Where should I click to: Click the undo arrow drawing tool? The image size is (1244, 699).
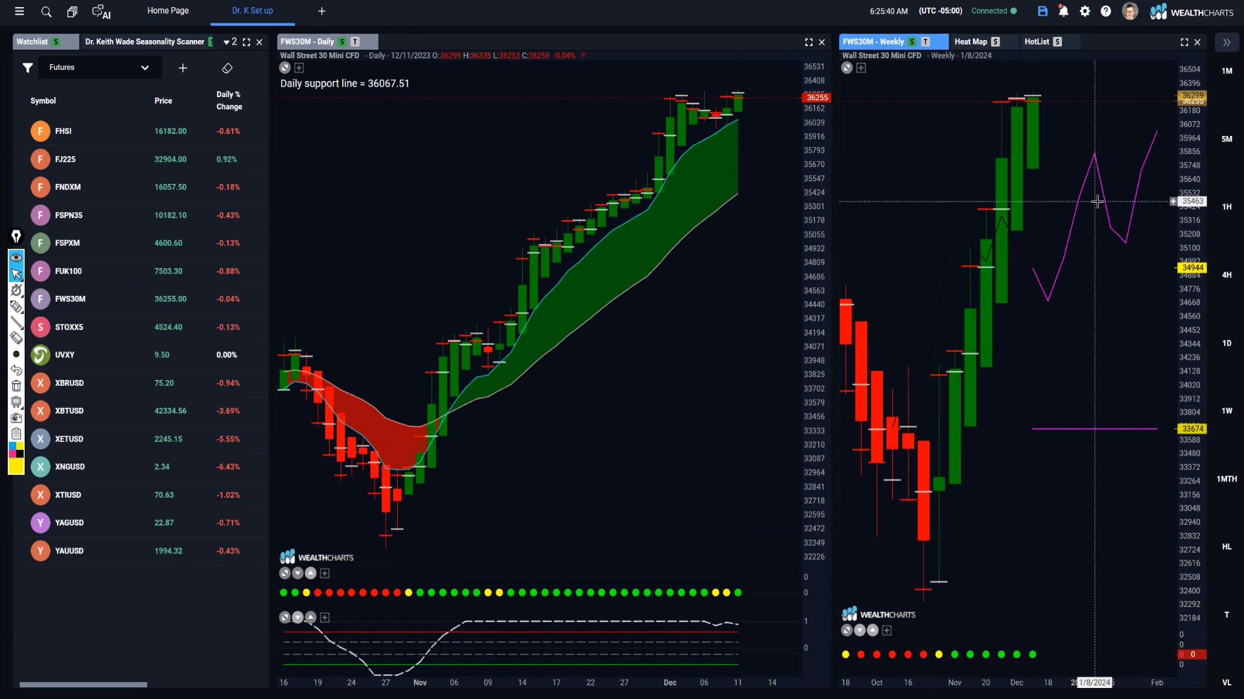tap(16, 370)
